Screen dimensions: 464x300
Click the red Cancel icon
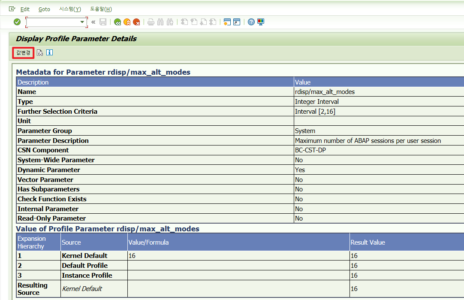pos(136,22)
